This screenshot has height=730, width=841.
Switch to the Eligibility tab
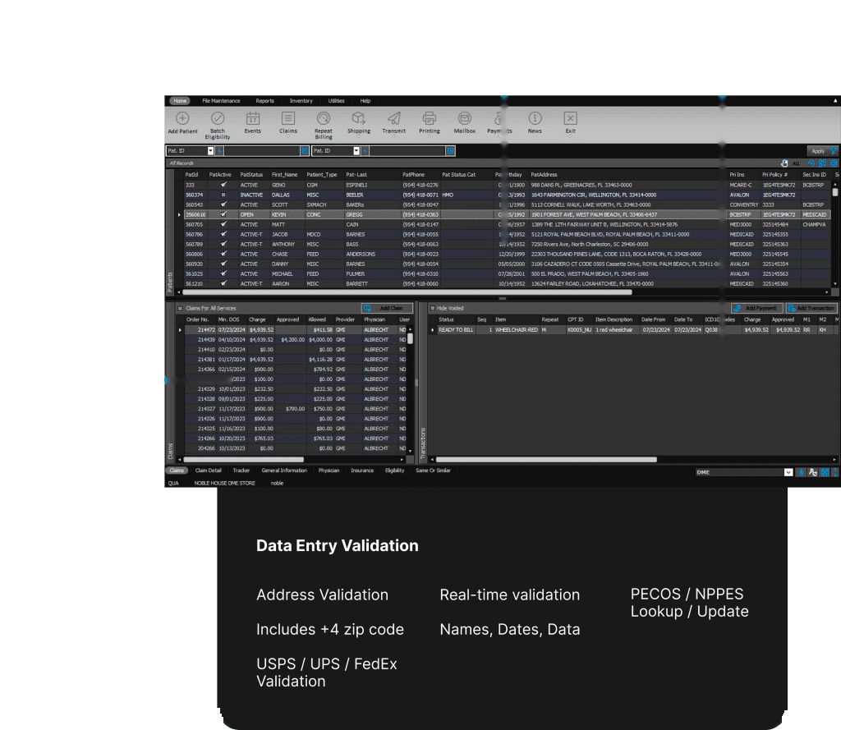click(x=395, y=471)
